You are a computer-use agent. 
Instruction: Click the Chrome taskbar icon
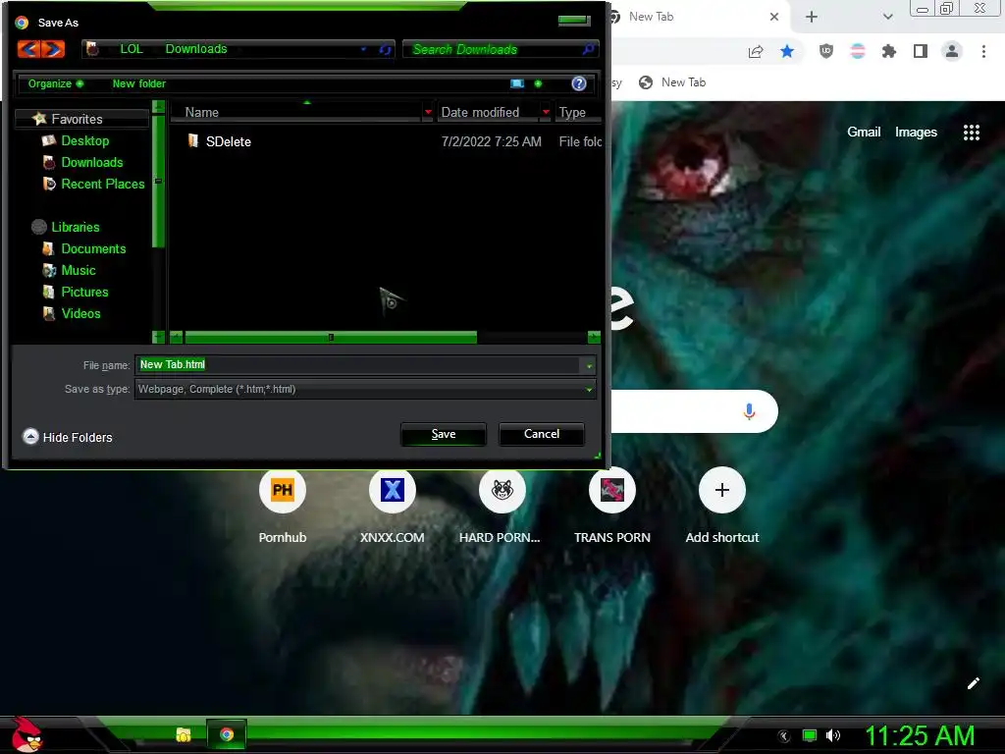pos(227,734)
